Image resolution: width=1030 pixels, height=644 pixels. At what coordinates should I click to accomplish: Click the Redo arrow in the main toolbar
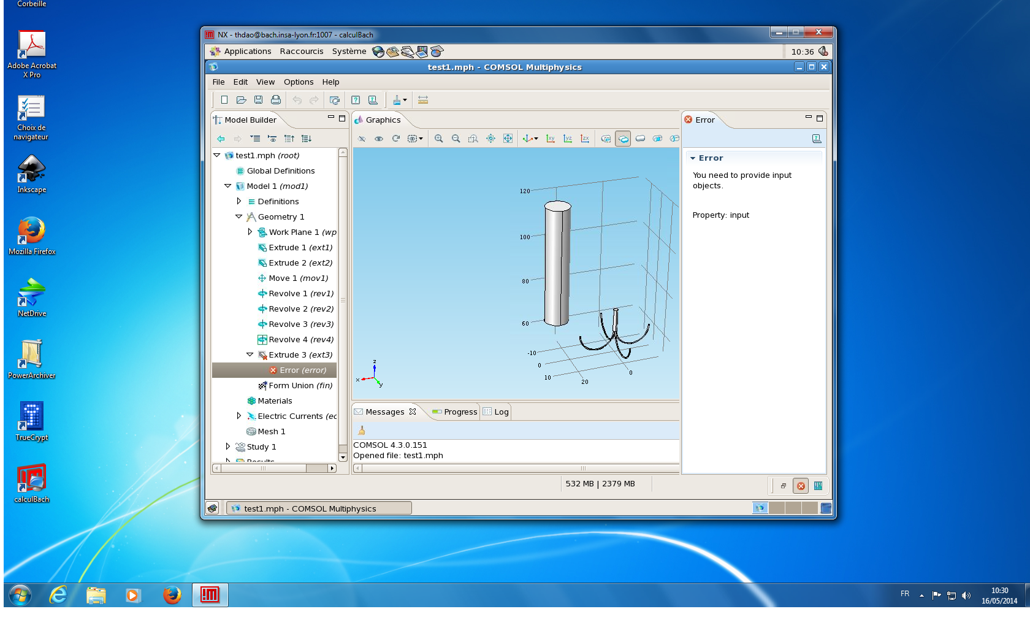[x=314, y=100]
